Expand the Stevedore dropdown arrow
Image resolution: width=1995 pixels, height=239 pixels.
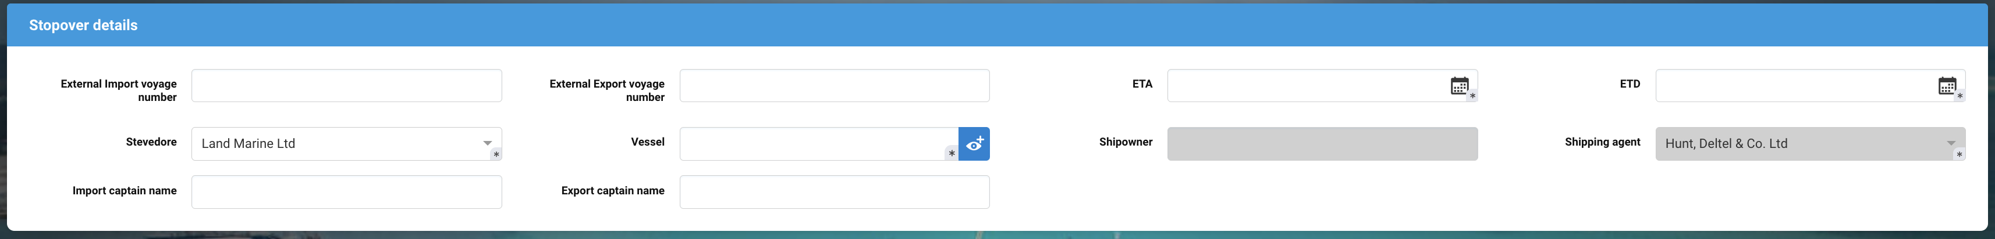click(487, 143)
